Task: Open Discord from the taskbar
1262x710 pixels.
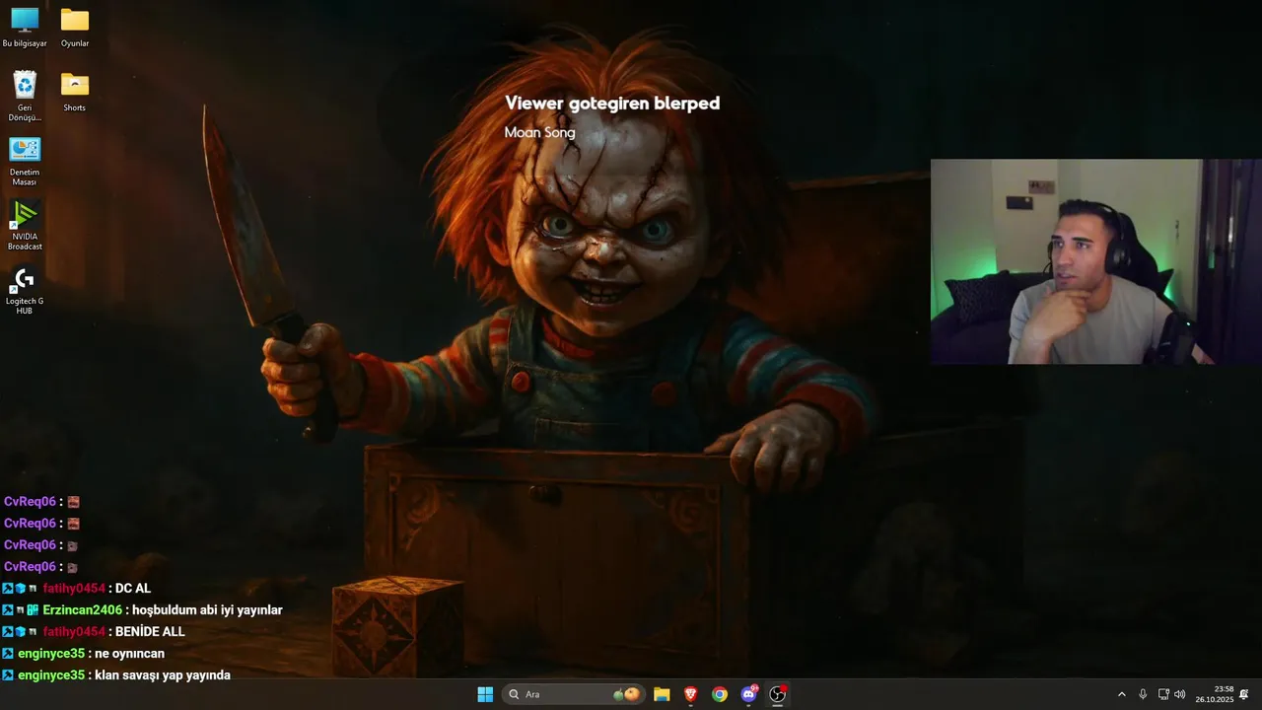Action: [749, 694]
